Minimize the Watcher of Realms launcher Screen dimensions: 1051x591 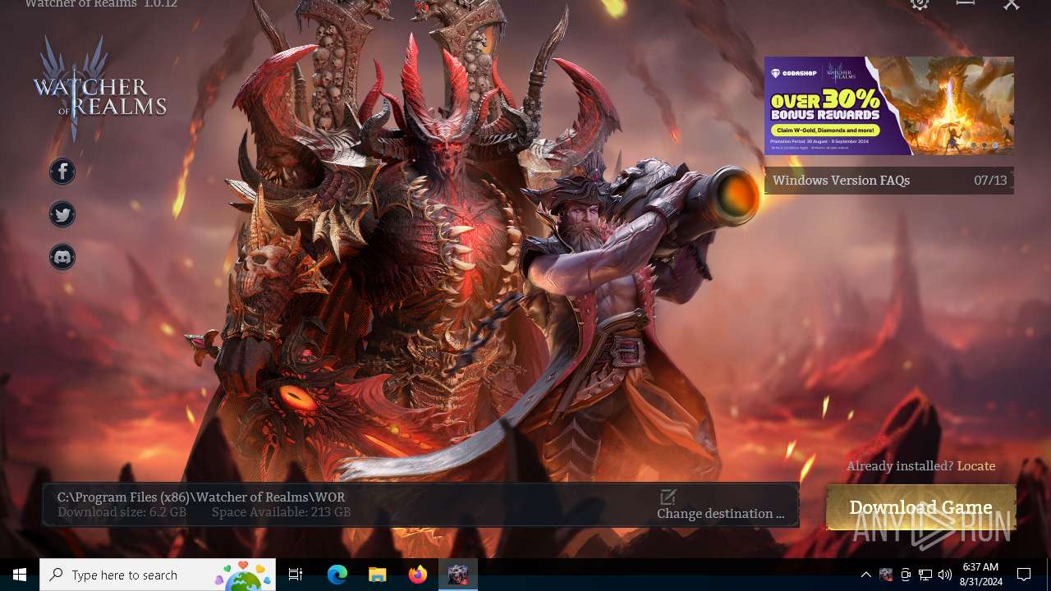pos(966,3)
